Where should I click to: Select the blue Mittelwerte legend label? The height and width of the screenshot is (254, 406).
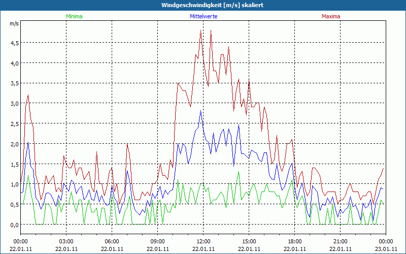click(204, 16)
